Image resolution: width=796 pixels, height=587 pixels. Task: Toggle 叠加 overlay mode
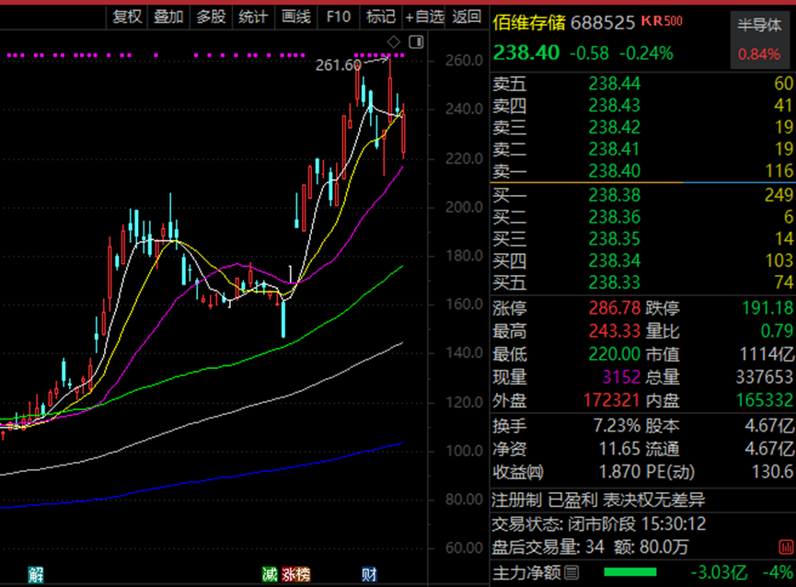point(167,16)
